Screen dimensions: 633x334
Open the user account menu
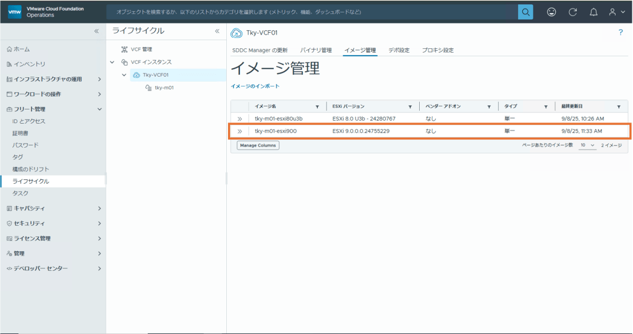[x=616, y=12]
